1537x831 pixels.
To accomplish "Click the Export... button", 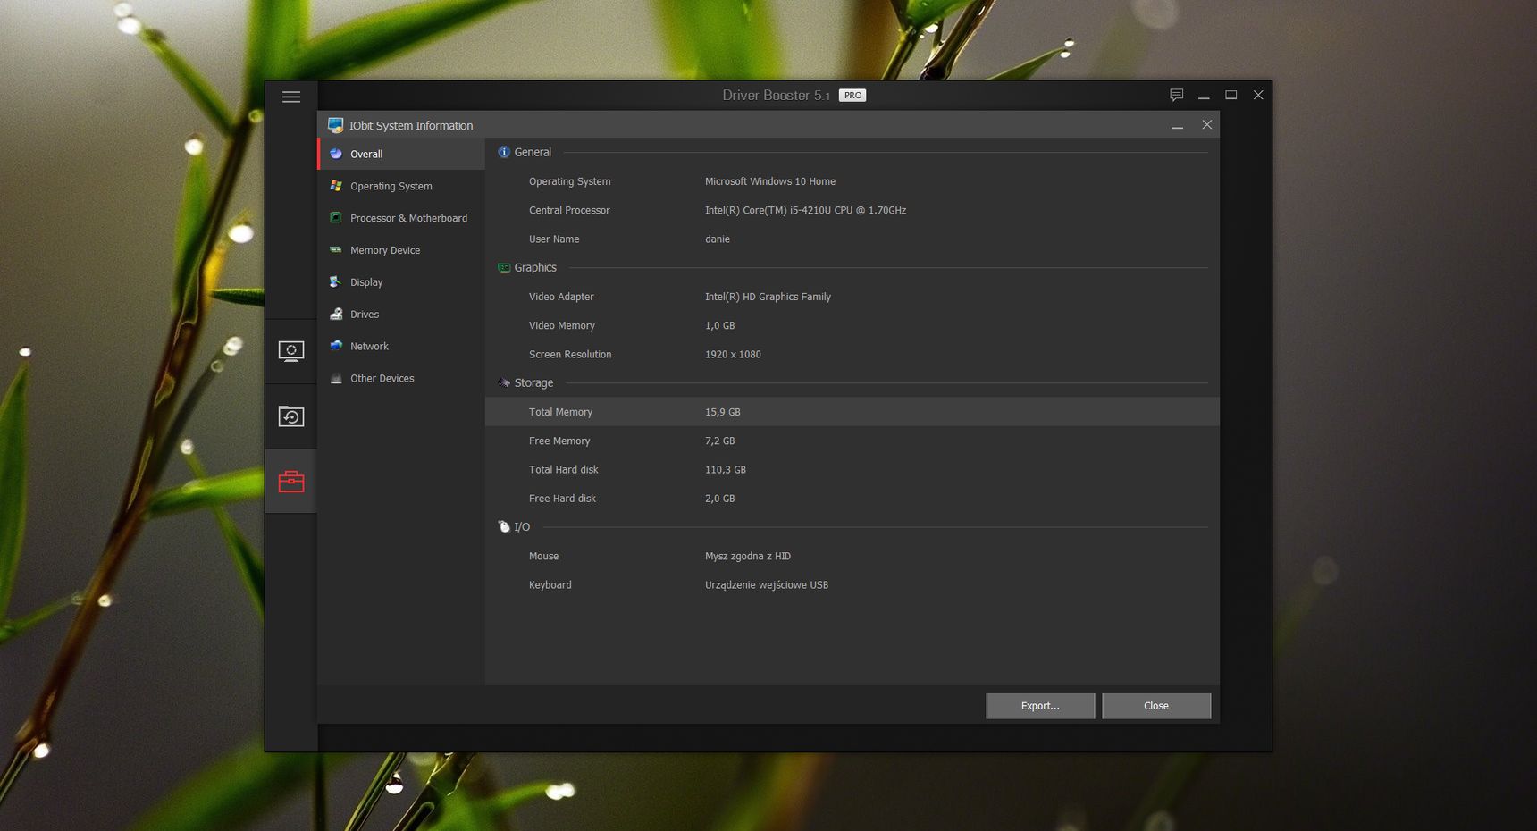I will [1040, 706].
